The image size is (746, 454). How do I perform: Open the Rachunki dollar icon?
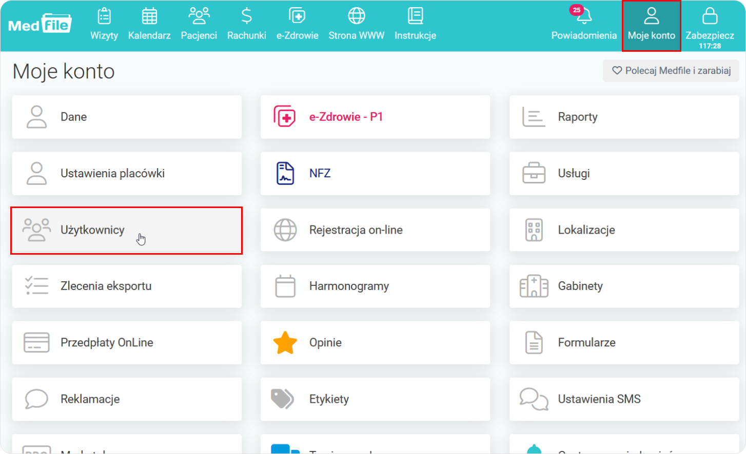point(247,16)
